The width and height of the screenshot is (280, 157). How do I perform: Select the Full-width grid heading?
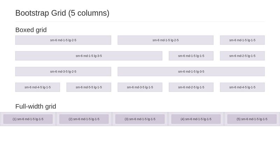[x=36, y=106]
